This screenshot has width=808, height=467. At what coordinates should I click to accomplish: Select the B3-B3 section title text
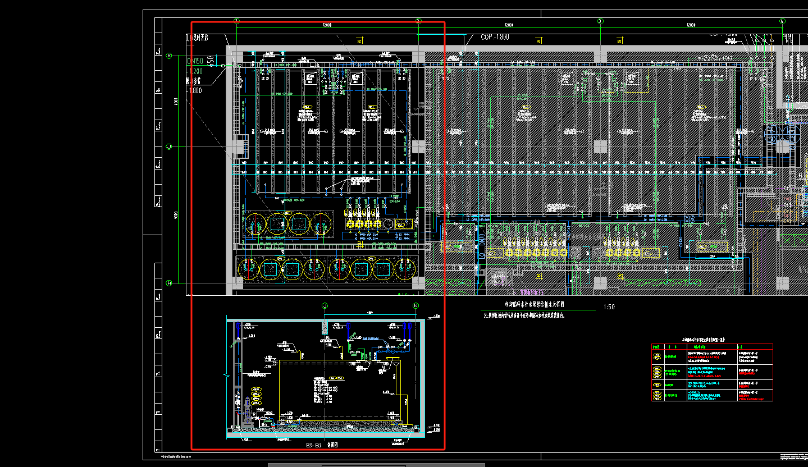pos(322,445)
